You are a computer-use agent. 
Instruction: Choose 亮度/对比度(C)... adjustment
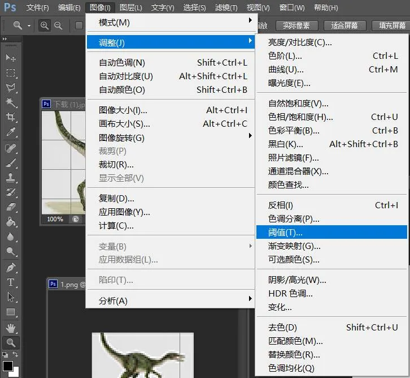tap(332, 42)
